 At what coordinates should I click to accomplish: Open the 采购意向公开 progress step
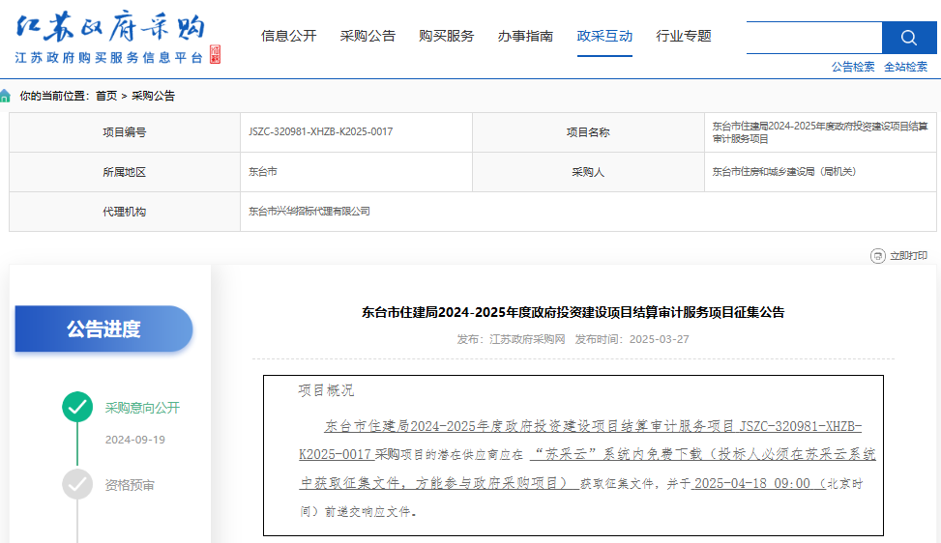point(142,408)
